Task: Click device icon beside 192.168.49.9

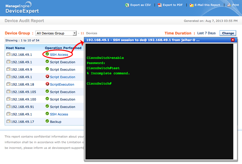Action: 8,69
